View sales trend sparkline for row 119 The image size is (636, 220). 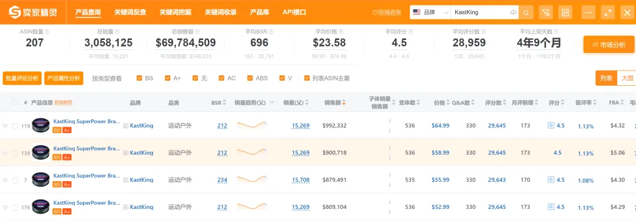point(252,125)
